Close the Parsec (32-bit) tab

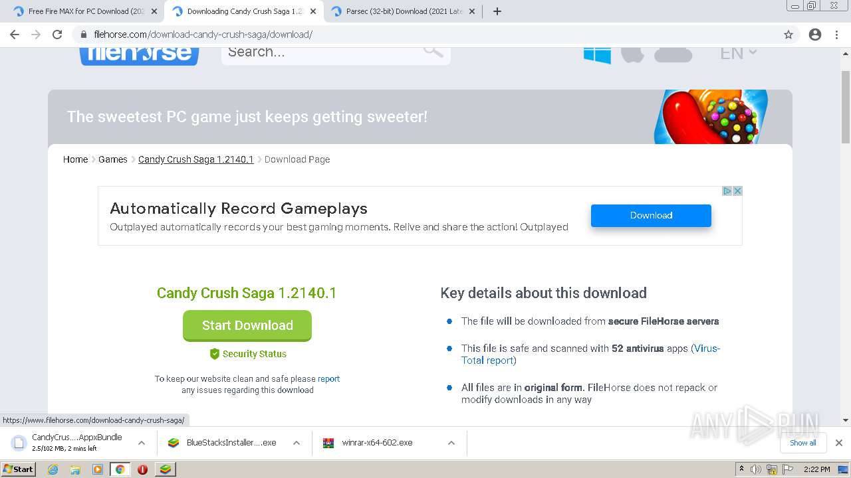point(472,11)
